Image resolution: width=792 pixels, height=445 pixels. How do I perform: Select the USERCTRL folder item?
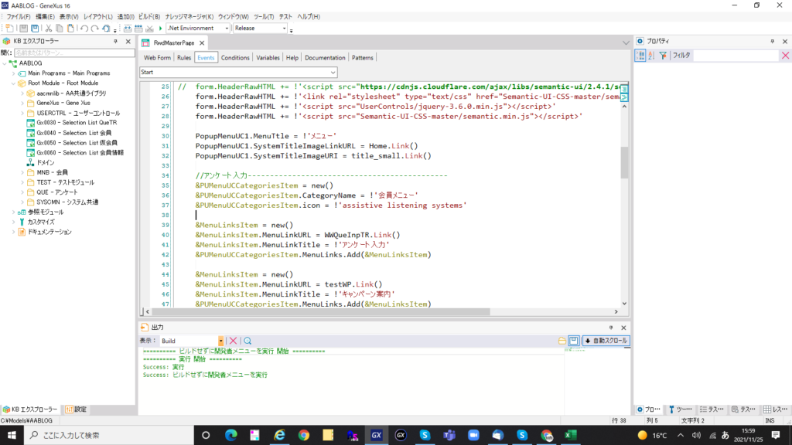(x=78, y=113)
